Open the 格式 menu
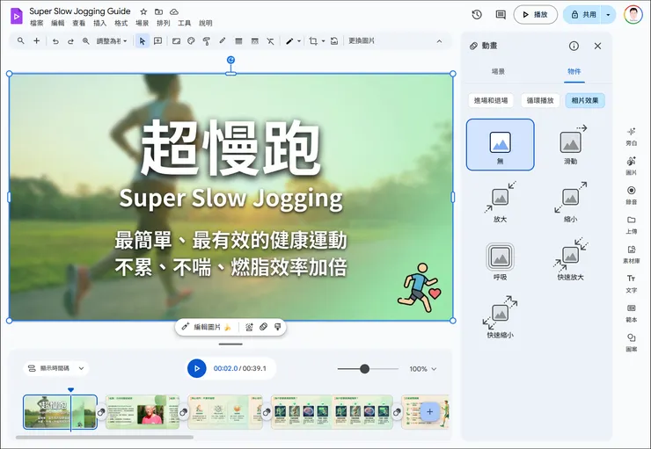Viewport: 651px width, 449px height. click(x=121, y=23)
